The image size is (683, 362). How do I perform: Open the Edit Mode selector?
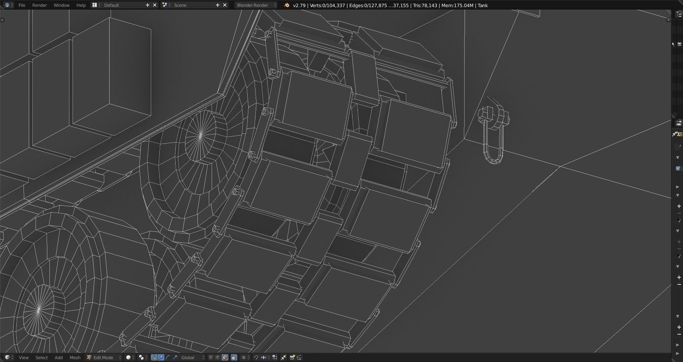pyautogui.click(x=104, y=357)
